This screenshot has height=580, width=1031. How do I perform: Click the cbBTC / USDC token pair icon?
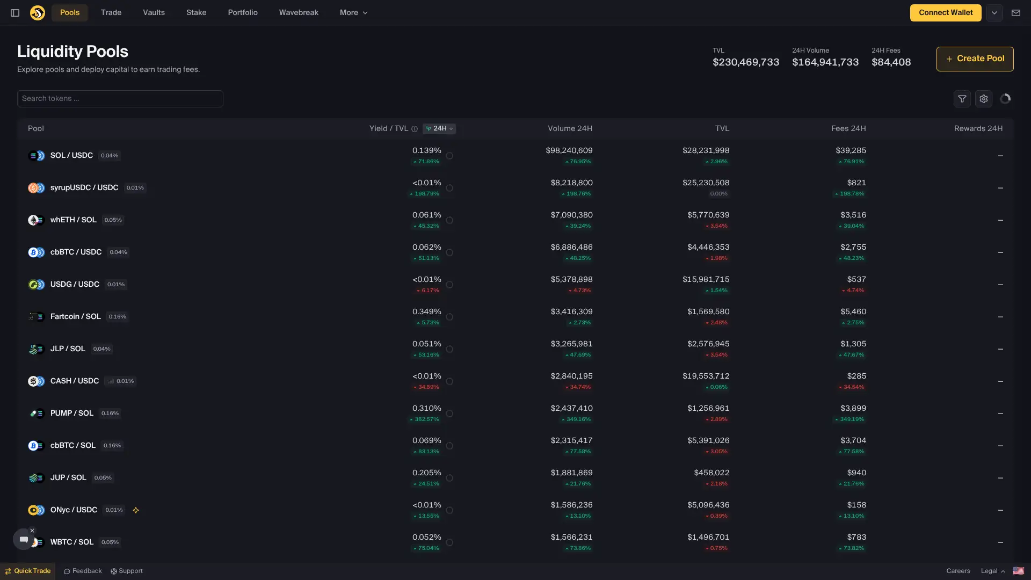pyautogui.click(x=36, y=252)
